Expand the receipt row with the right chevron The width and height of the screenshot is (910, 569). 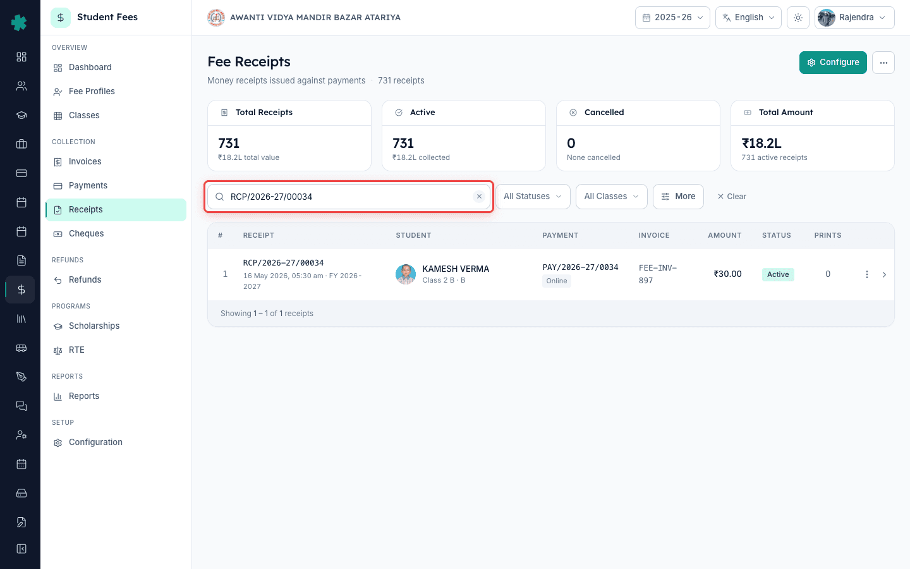coord(884,274)
